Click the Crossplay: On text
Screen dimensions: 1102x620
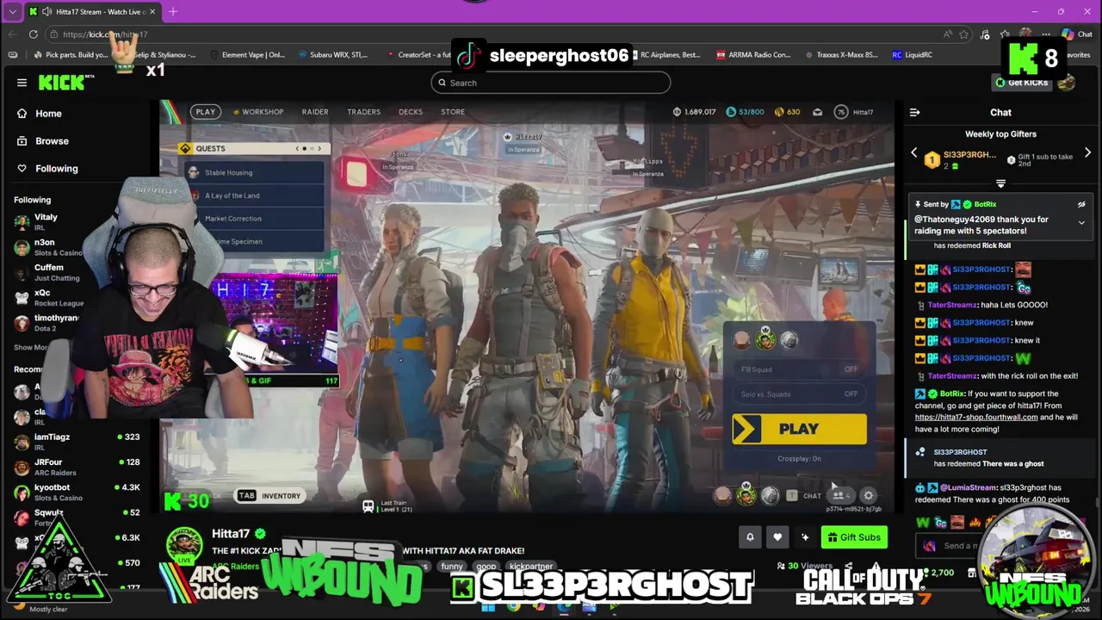(x=799, y=459)
